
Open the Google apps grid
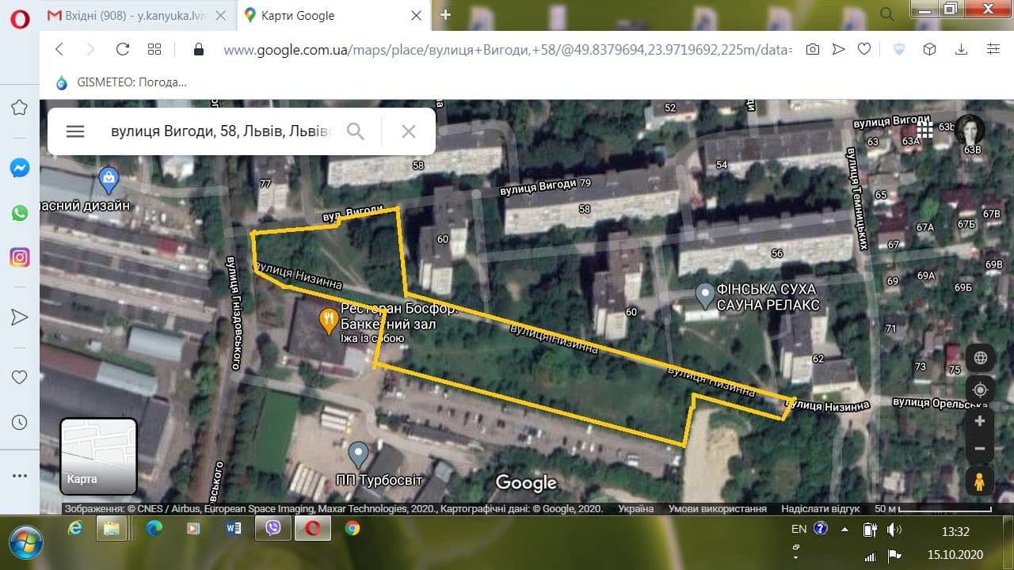(924, 129)
